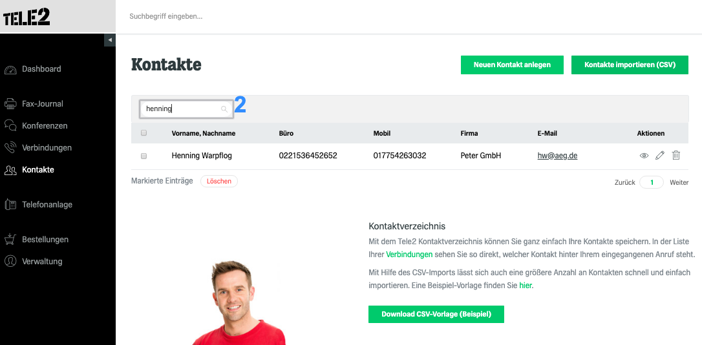Click the Fax-Journal printer icon
Screen dimensions: 702x345
click(10, 104)
